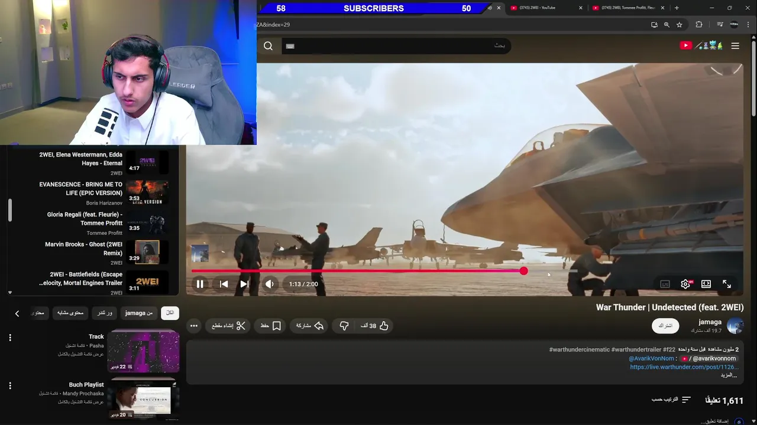Screen dimensions: 757x425
Task: Show more filter chips with arrow
Action: pos(17,313)
